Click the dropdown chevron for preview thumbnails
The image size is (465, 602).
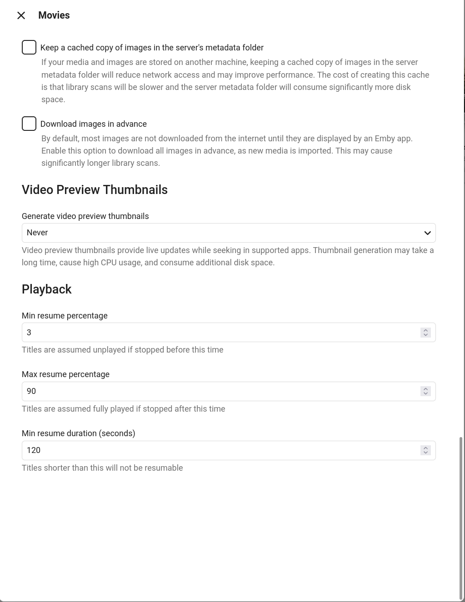click(427, 233)
